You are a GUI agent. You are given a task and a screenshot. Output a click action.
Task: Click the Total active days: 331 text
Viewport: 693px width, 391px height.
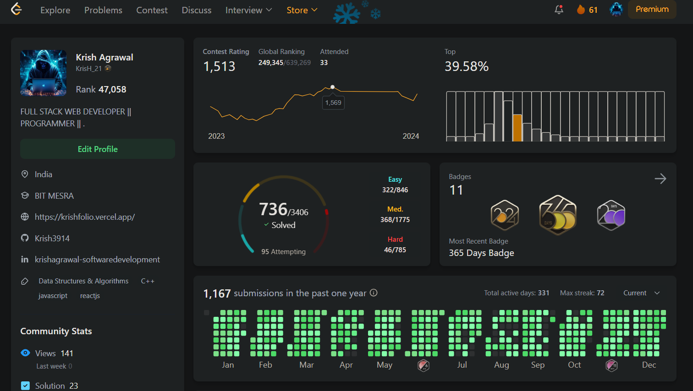tap(517, 293)
